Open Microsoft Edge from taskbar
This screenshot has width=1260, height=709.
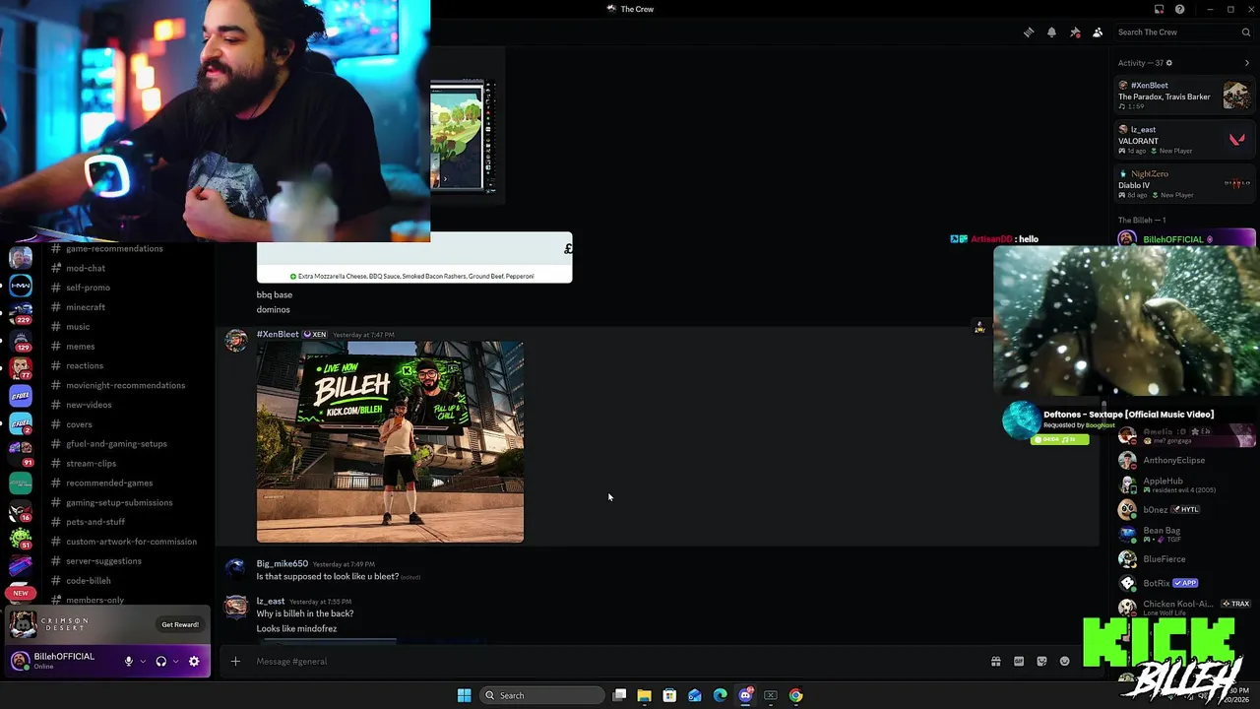[720, 695]
